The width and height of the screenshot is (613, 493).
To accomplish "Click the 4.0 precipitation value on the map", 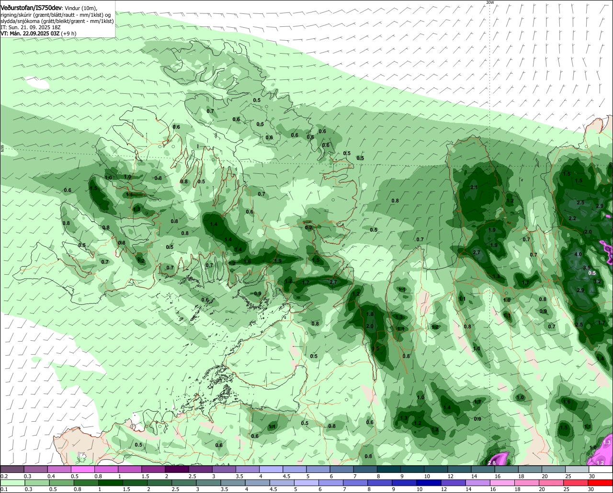I will tap(578, 255).
